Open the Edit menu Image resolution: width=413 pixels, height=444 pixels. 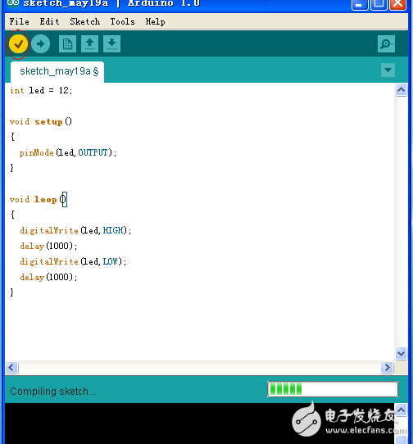(49, 21)
